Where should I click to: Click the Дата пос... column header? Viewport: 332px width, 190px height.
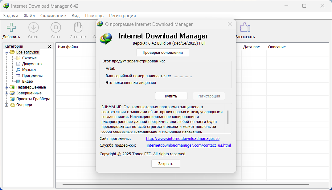[x=253, y=47]
